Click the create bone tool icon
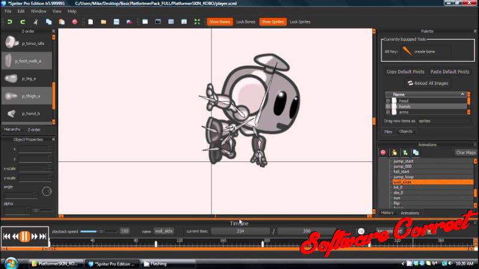This screenshot has width=479, height=269. click(407, 51)
